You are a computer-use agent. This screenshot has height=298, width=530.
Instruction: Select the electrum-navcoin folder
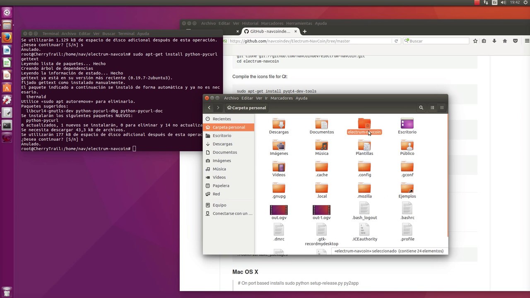point(364,126)
